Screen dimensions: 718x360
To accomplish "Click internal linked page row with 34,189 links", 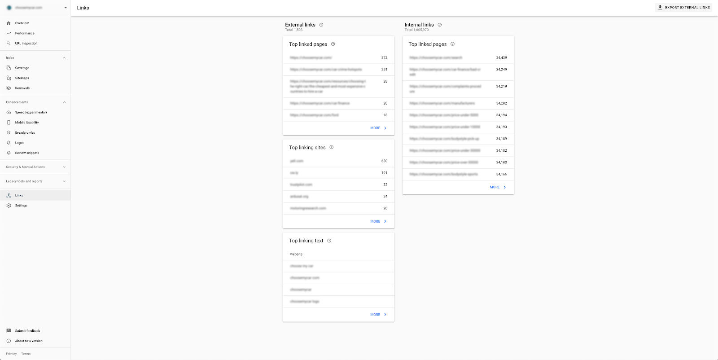I will pos(458,139).
